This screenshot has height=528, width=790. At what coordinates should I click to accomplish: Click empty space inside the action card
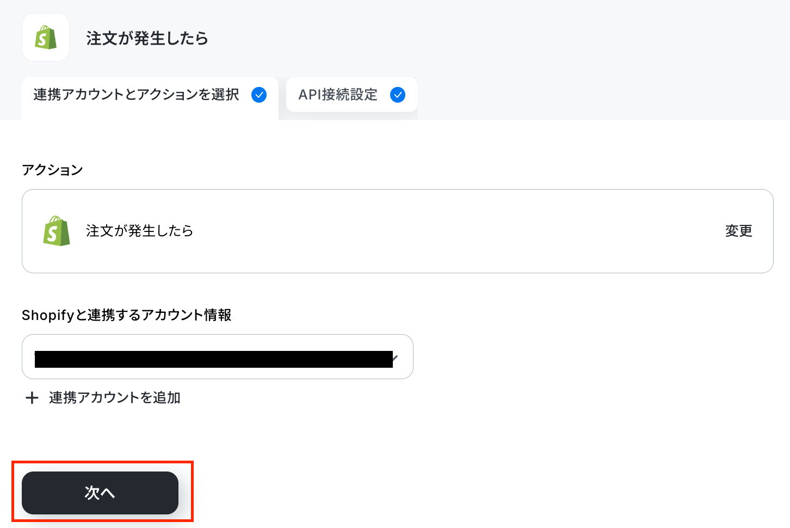(457, 231)
